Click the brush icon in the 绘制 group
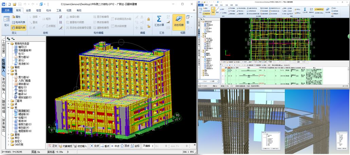 coord(60,28)
